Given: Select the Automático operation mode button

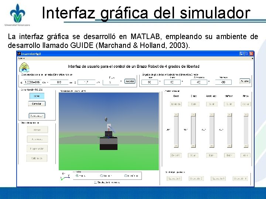Looking at the screenshot, I should click(37, 139).
